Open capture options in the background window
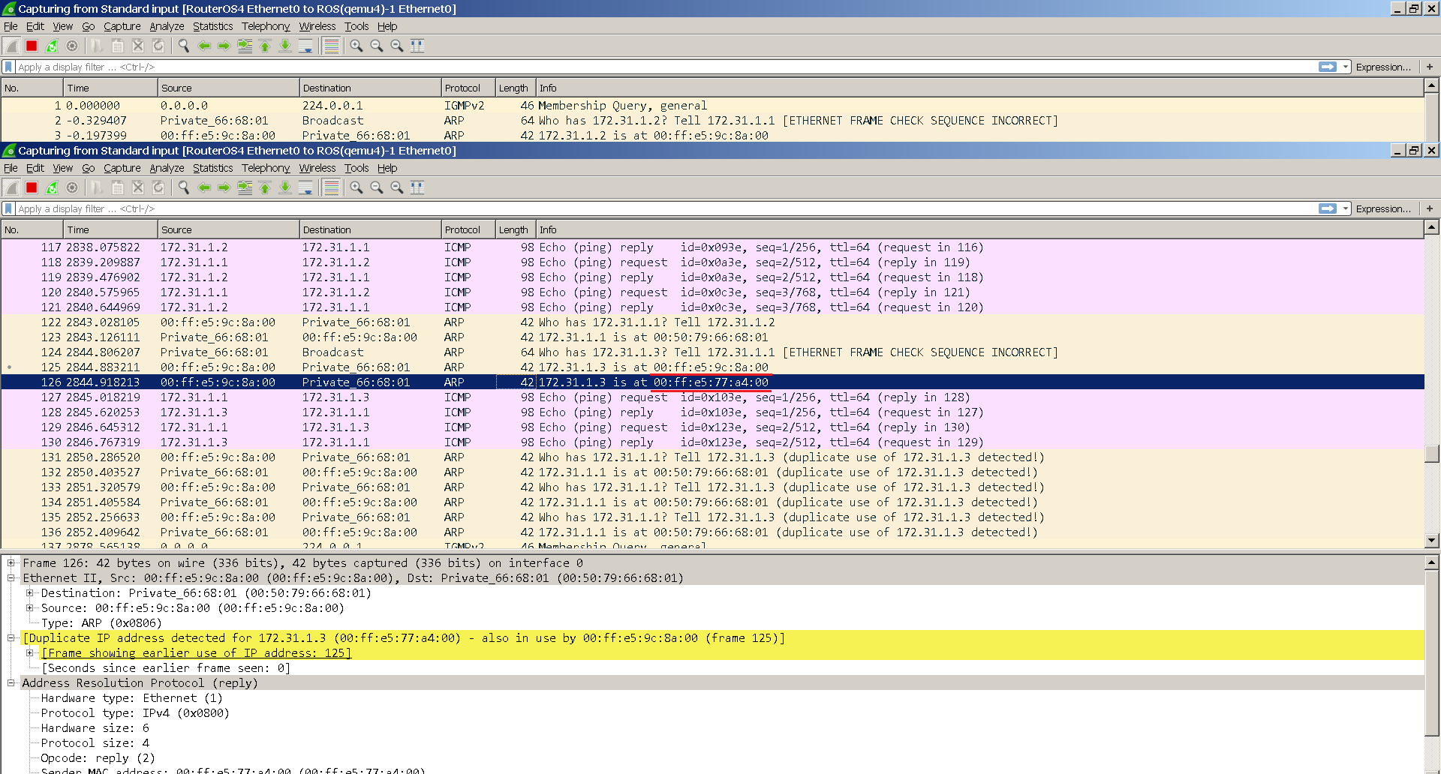The image size is (1441, 774). click(72, 46)
